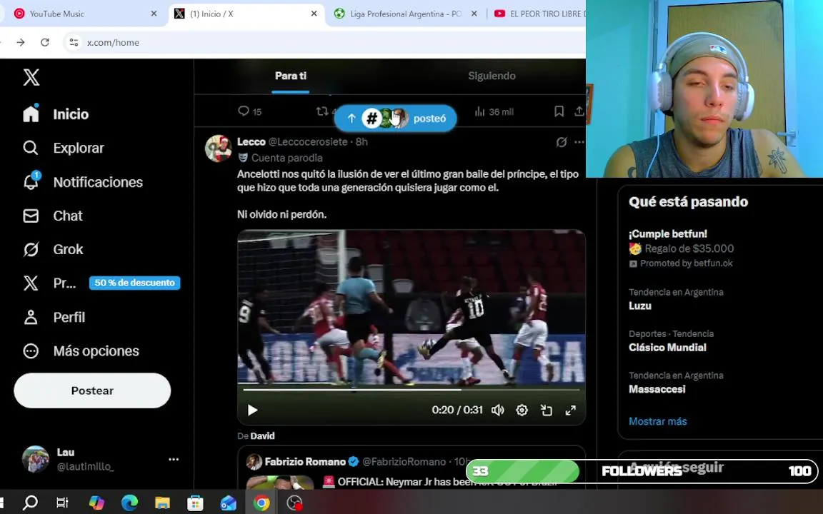This screenshot has width=823, height=514.
Task: Open File Explorer from taskbar
Action: [x=162, y=503]
